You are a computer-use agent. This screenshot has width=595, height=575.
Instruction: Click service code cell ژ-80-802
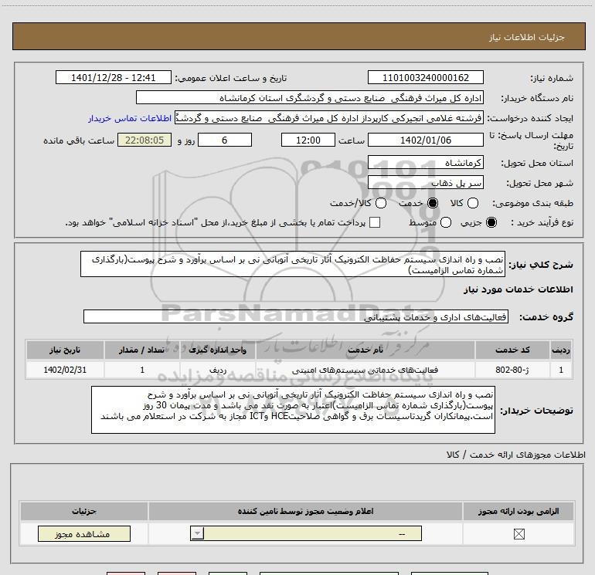tap(512, 370)
